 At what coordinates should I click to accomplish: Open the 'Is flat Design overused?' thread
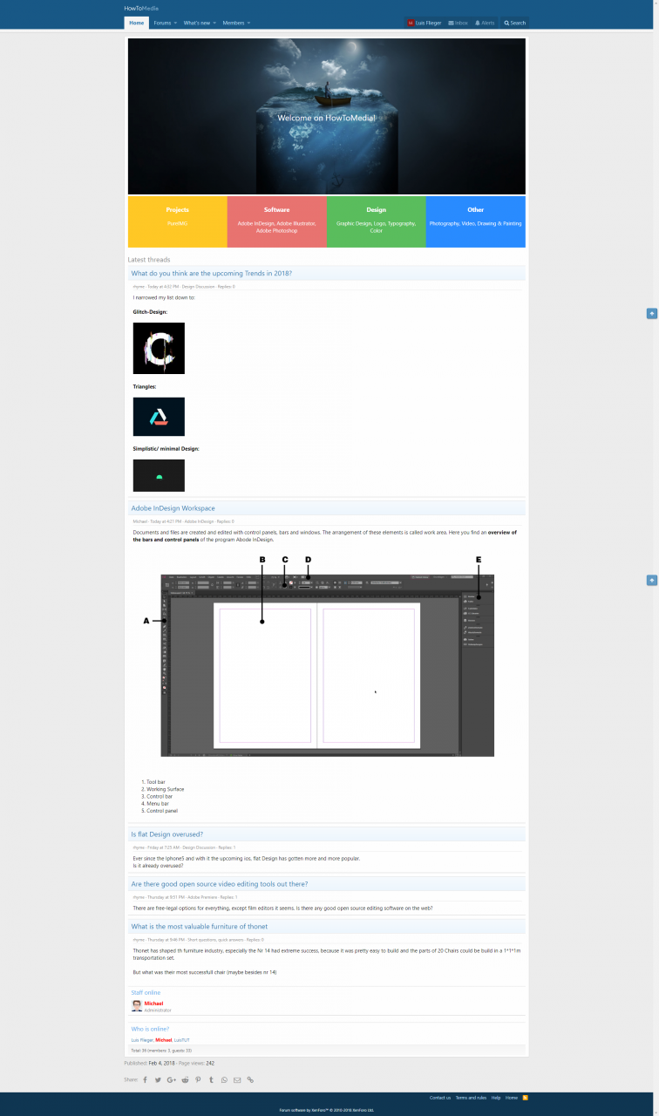point(166,834)
